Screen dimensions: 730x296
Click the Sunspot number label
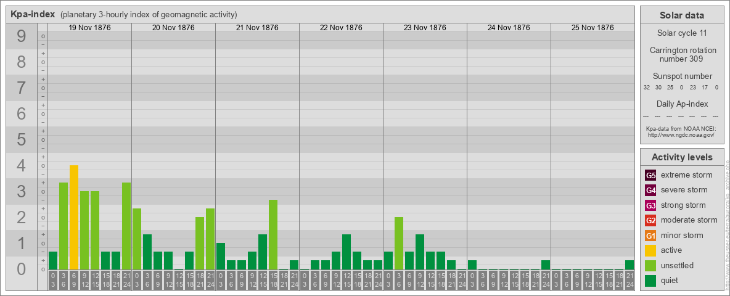click(682, 76)
